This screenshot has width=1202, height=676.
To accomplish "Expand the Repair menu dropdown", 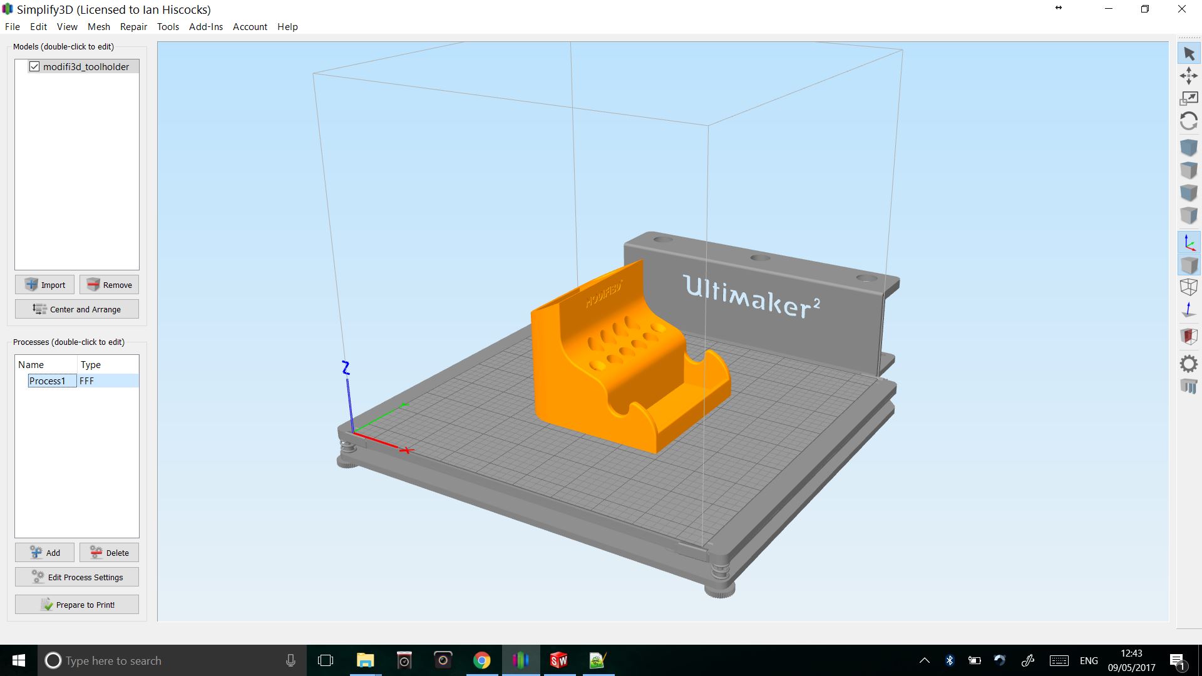I will (x=133, y=27).
